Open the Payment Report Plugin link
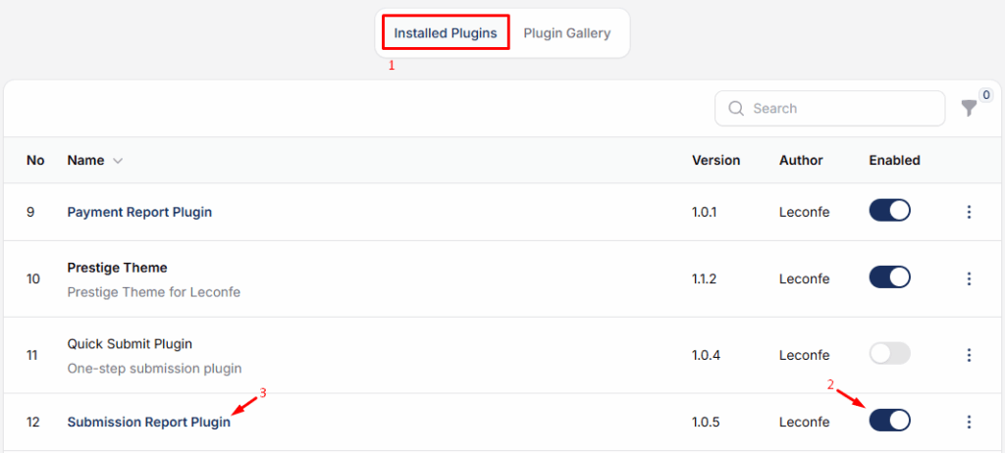Screen dimensions: 1005x453 (139, 212)
